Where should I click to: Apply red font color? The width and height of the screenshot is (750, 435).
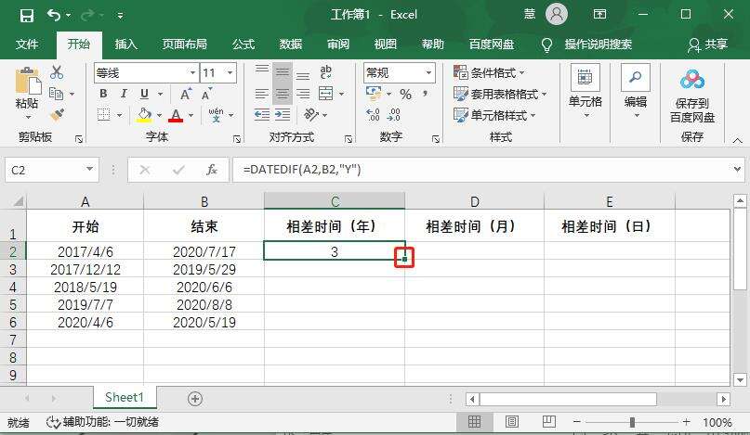(x=176, y=115)
